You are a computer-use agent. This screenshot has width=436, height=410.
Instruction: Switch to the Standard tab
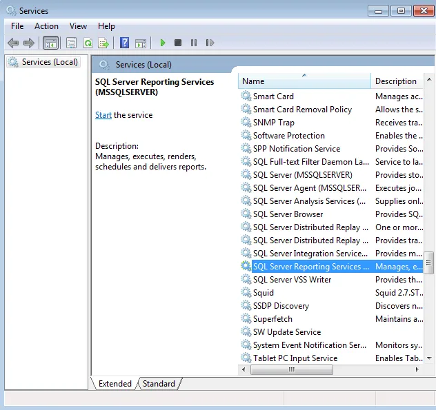159,384
